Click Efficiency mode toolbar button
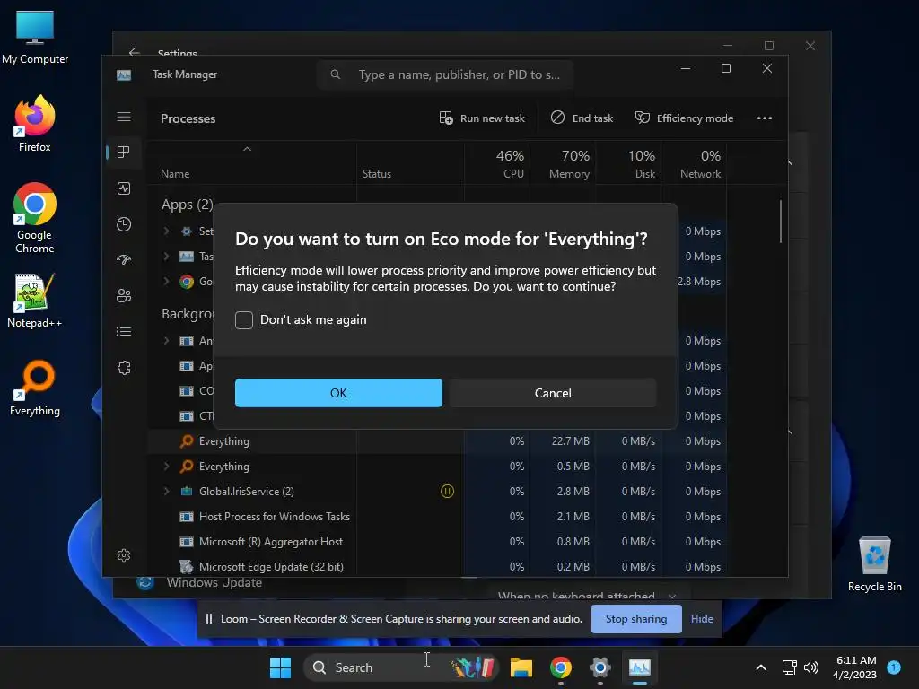The image size is (919, 689). [684, 118]
